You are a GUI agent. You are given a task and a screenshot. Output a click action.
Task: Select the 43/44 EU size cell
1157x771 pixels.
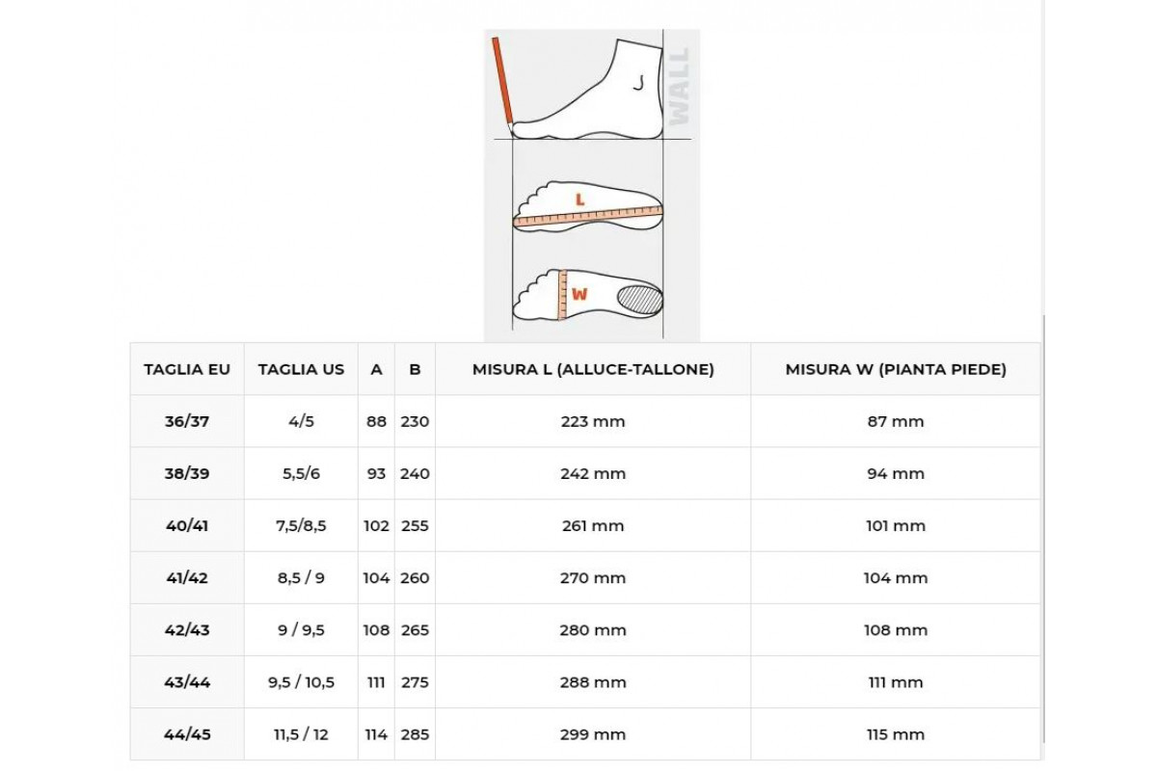187,681
